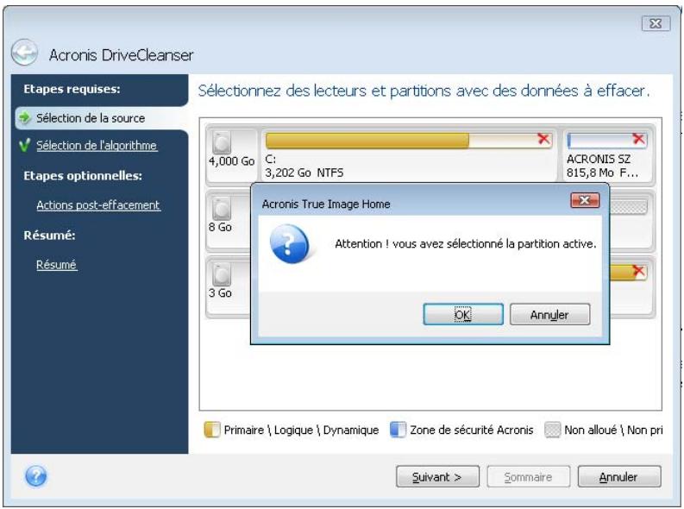684x509 pixels.
Task: Select the ACRONIS SZ partition bar
Action: click(x=606, y=140)
